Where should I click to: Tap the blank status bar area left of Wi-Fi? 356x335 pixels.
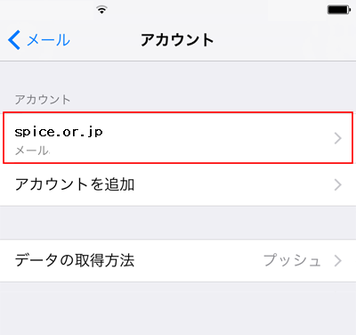point(47,10)
